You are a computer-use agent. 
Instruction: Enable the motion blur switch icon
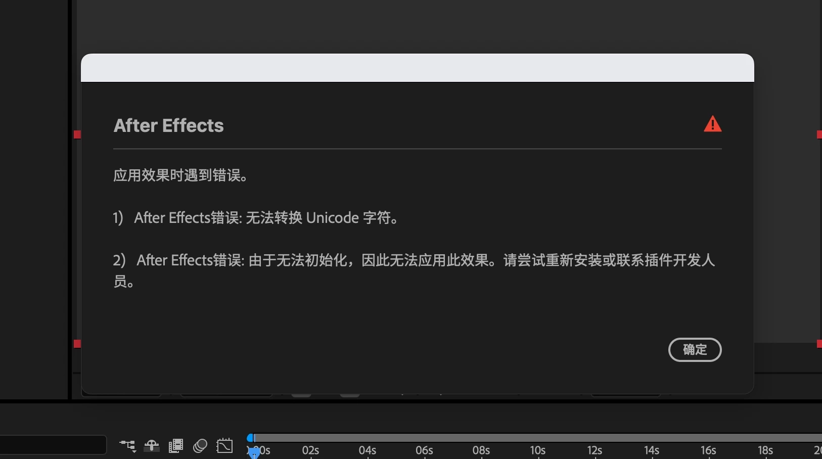click(200, 446)
